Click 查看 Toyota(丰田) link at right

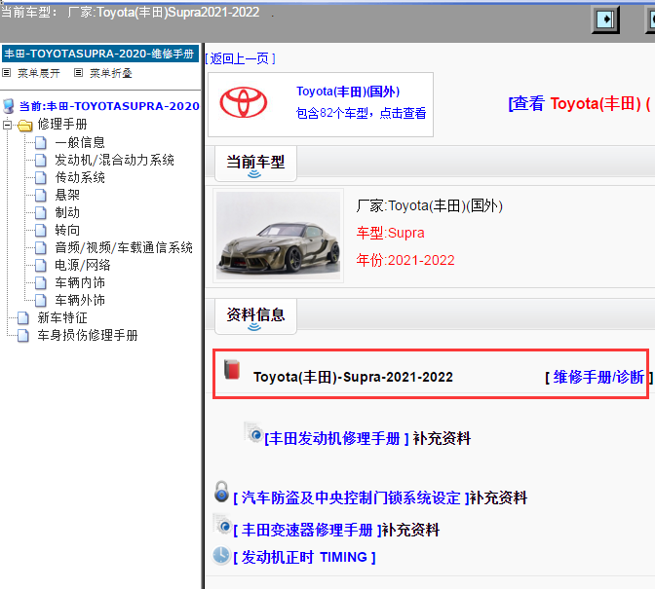click(581, 103)
